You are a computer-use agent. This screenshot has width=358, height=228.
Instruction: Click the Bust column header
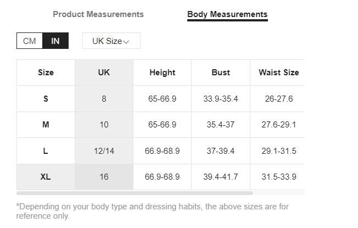pyautogui.click(x=221, y=73)
